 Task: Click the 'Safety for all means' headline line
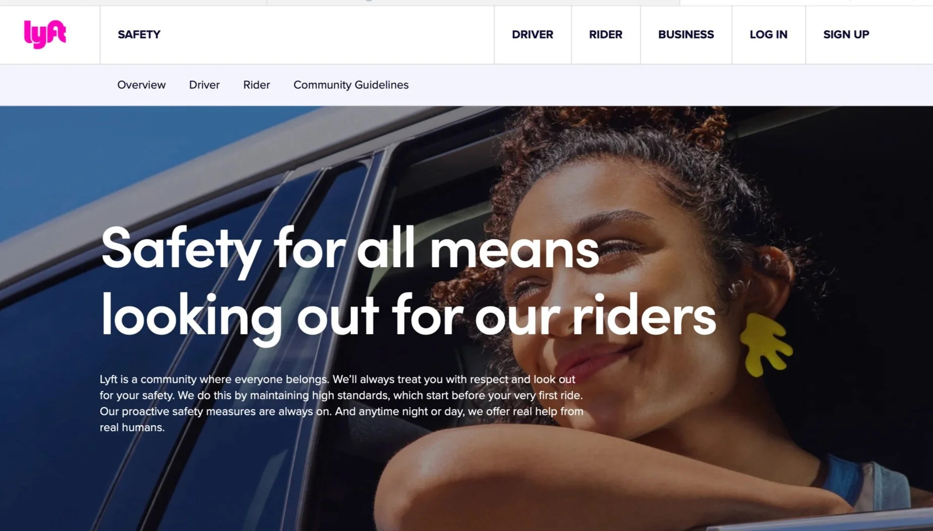coord(350,249)
